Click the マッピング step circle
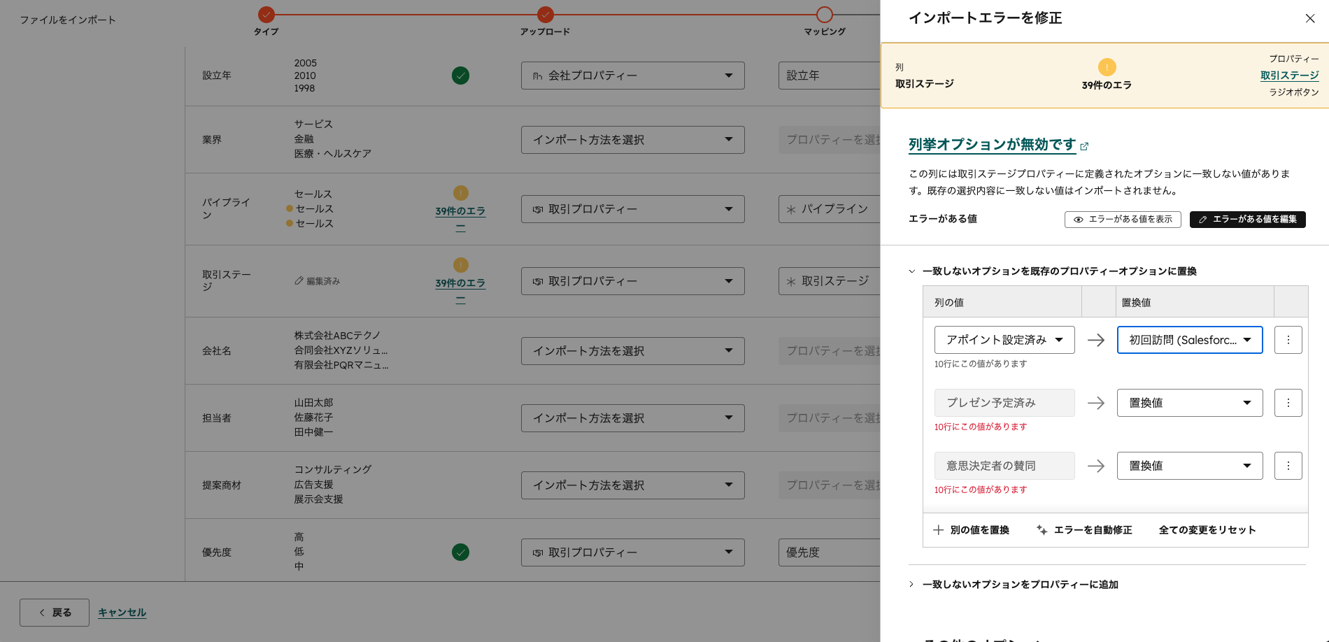This screenshot has height=642, width=1329. [x=825, y=14]
